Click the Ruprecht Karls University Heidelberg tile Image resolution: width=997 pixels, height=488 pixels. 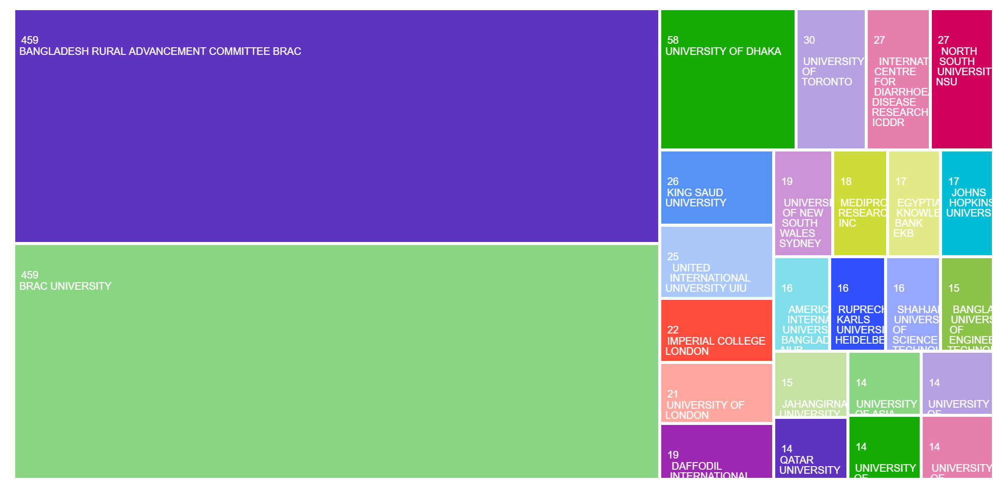(x=857, y=303)
